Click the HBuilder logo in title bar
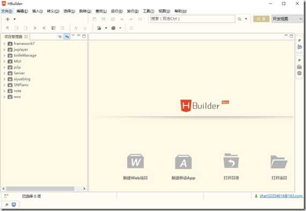The width and height of the screenshot is (306, 211). pyautogui.click(x=4, y=3)
